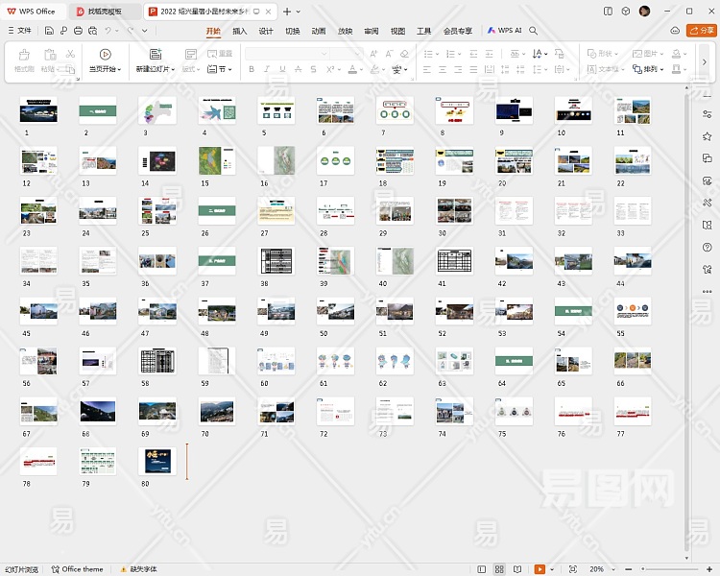Open the star favorites icon in sidebar
The width and height of the screenshot is (720, 576).
point(707,137)
